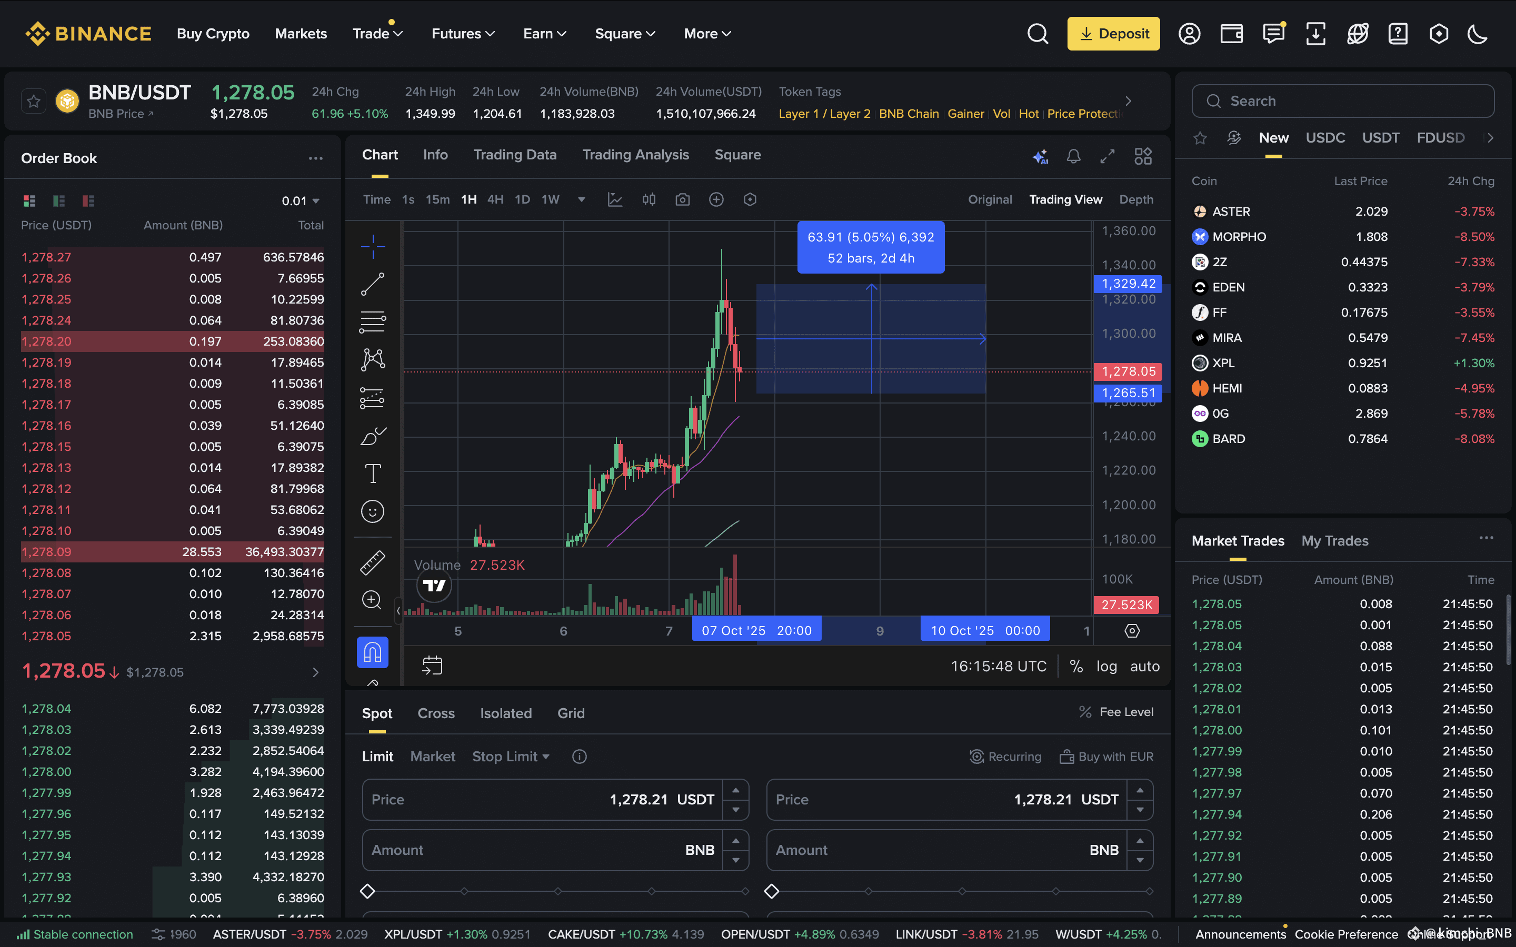This screenshot has height=947, width=1516.
Task: Open the AI sparkle icon on chart
Action: 1040,156
